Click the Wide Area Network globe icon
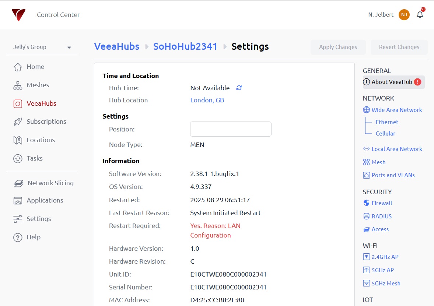The height and width of the screenshot is (306, 434). 366,110
